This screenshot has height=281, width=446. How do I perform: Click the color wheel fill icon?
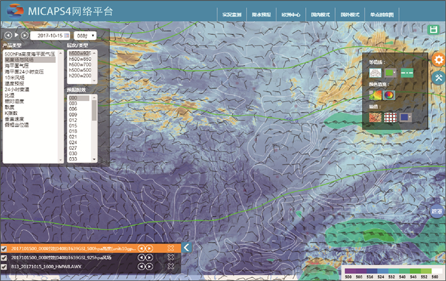(389, 95)
